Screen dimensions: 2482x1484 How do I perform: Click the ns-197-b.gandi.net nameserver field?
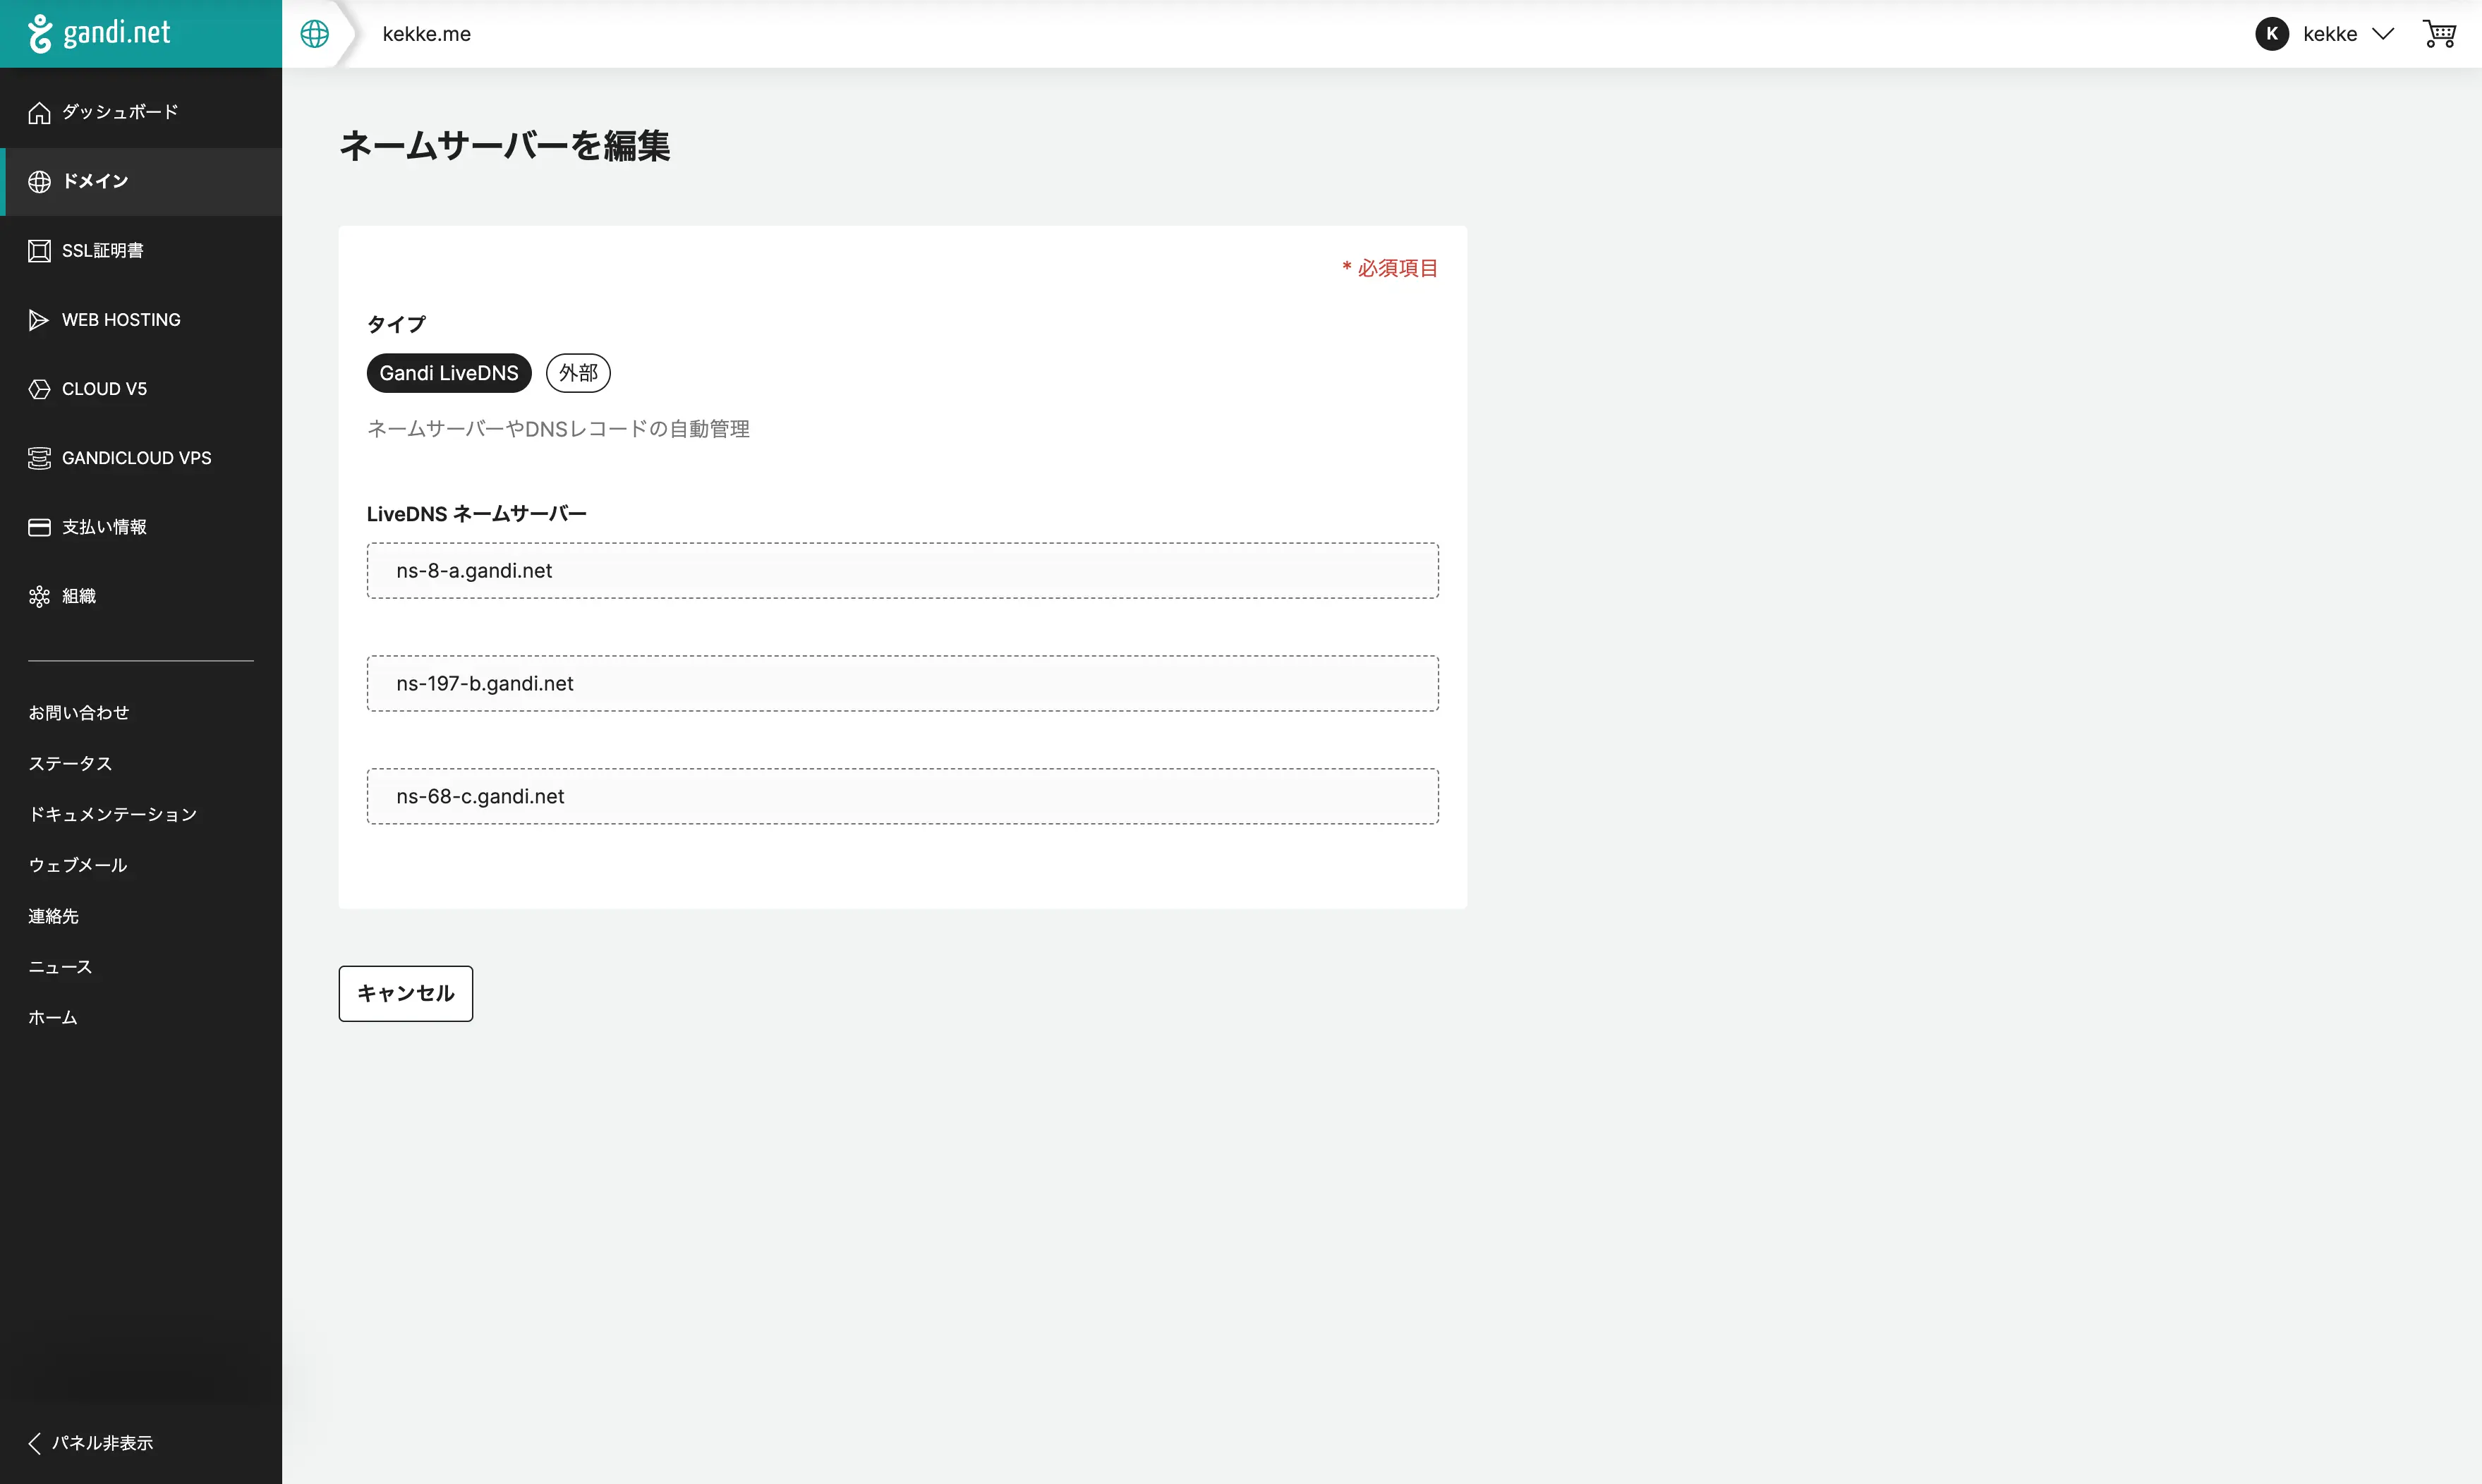click(x=902, y=684)
